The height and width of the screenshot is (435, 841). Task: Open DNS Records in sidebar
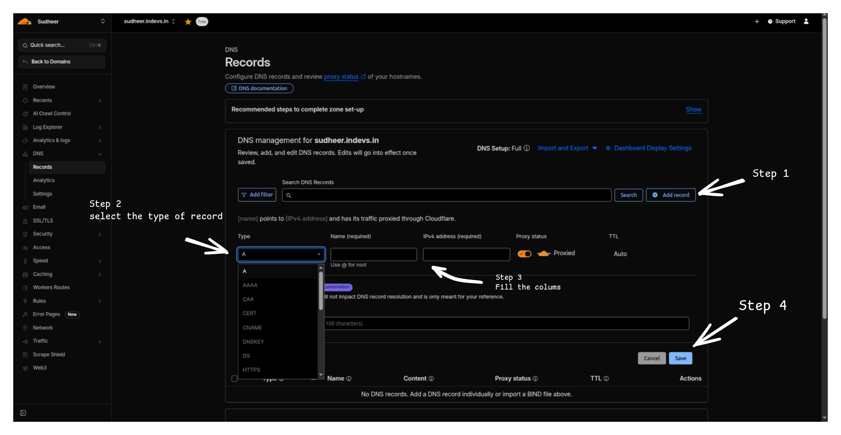(x=67, y=167)
